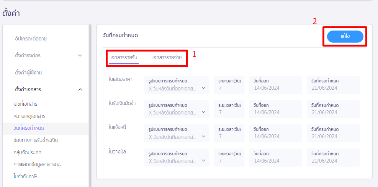Switch to the เอกสารรายจ่าย tab
The image size is (378, 187).
click(x=167, y=58)
